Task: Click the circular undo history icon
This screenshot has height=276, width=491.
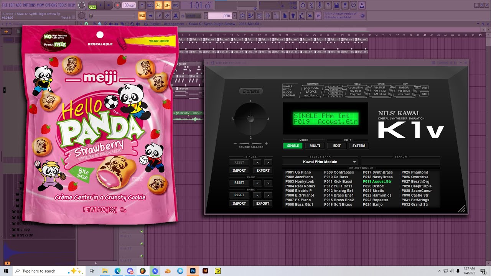Action: pyautogui.click(x=302, y=5)
